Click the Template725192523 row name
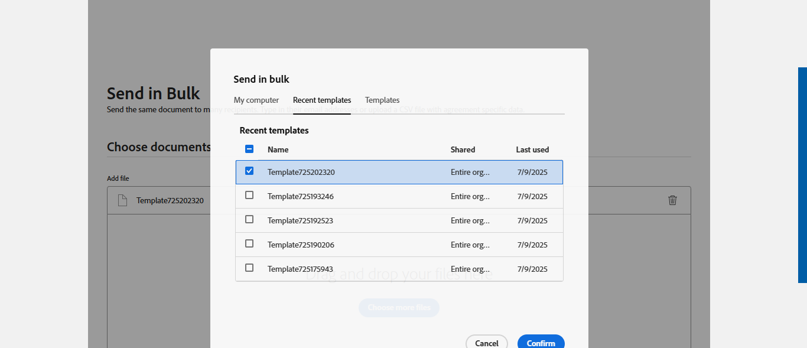Screen dimensions: 807x348 pyautogui.click(x=301, y=221)
